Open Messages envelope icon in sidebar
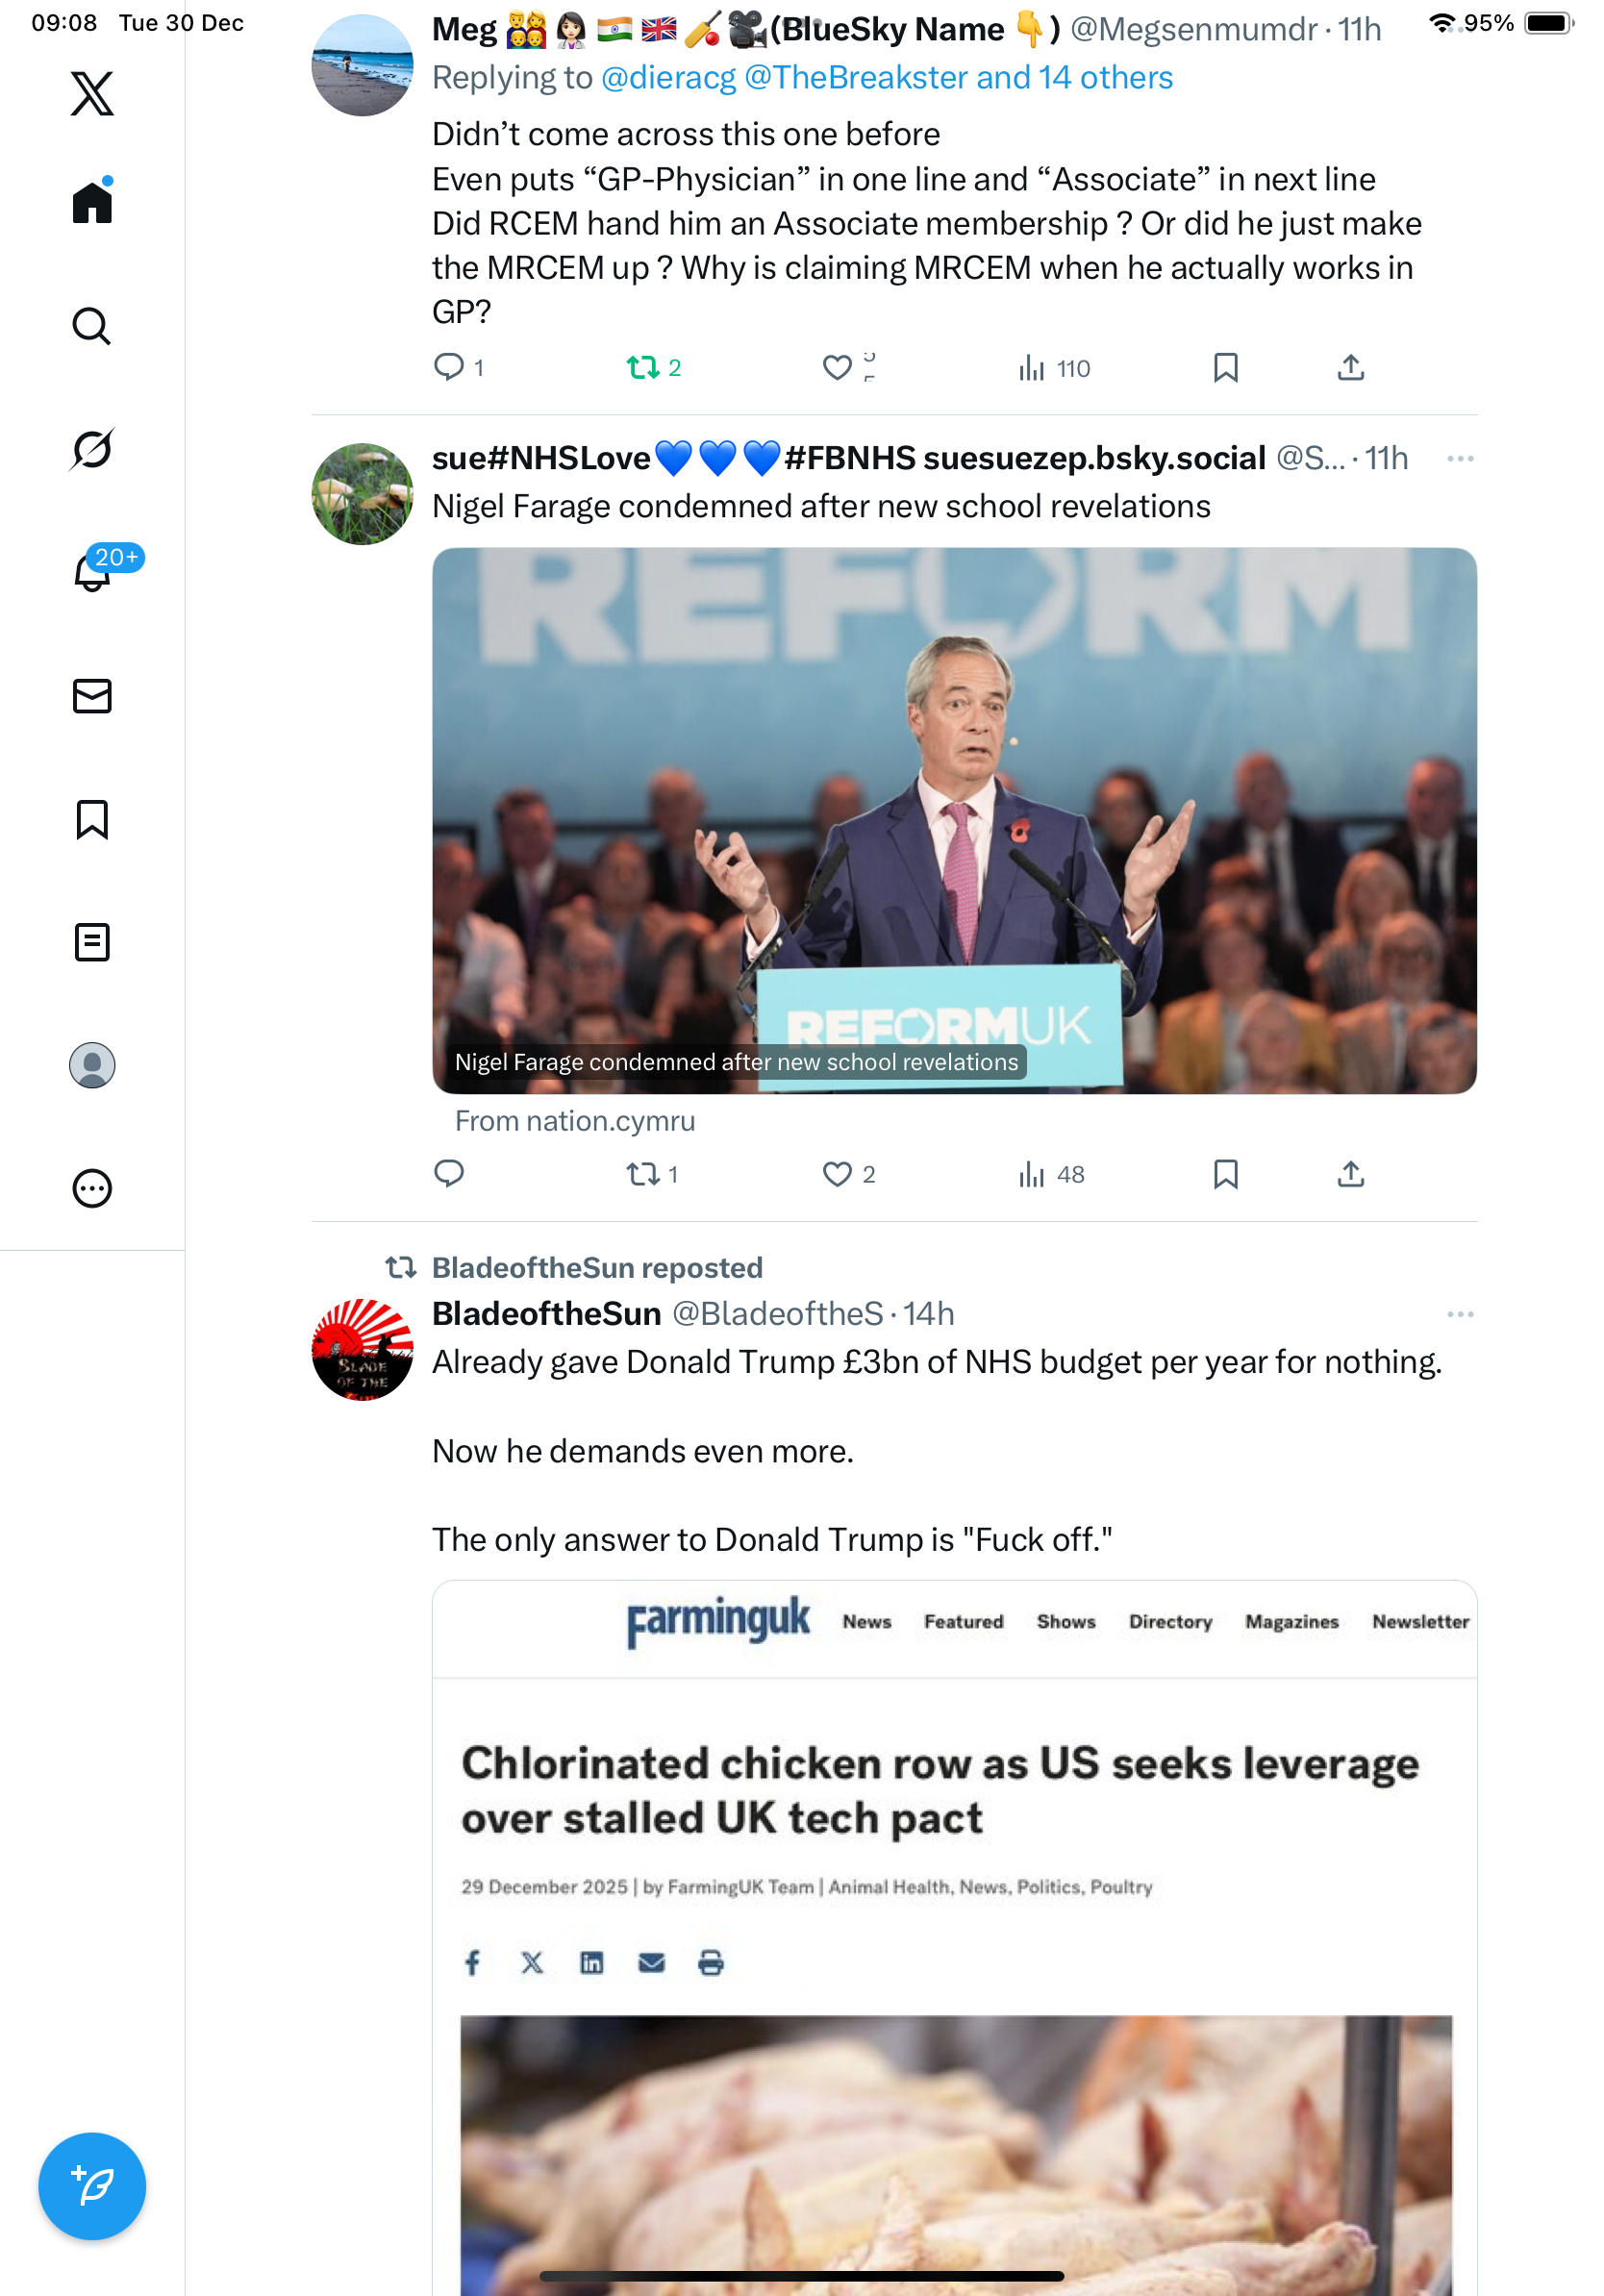Viewport: 1604px width, 2296px height. [92, 696]
